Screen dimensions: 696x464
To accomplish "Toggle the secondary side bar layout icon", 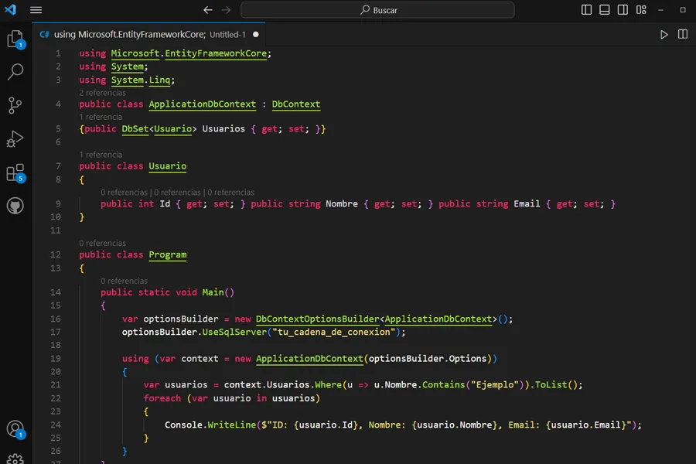I will pos(623,10).
